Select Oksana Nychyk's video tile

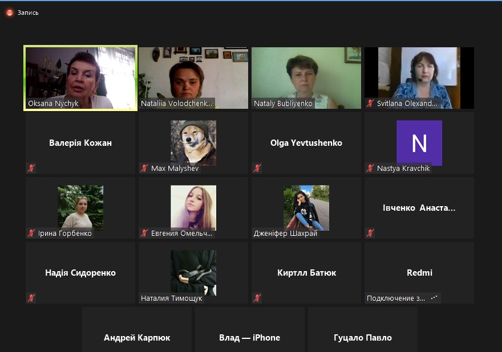click(x=80, y=78)
